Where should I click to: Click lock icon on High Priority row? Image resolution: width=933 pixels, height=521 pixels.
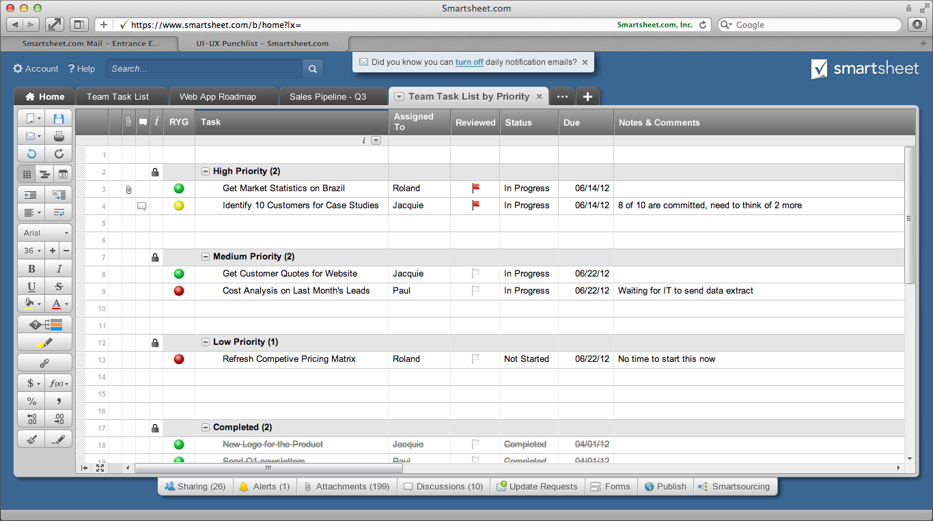(x=155, y=172)
